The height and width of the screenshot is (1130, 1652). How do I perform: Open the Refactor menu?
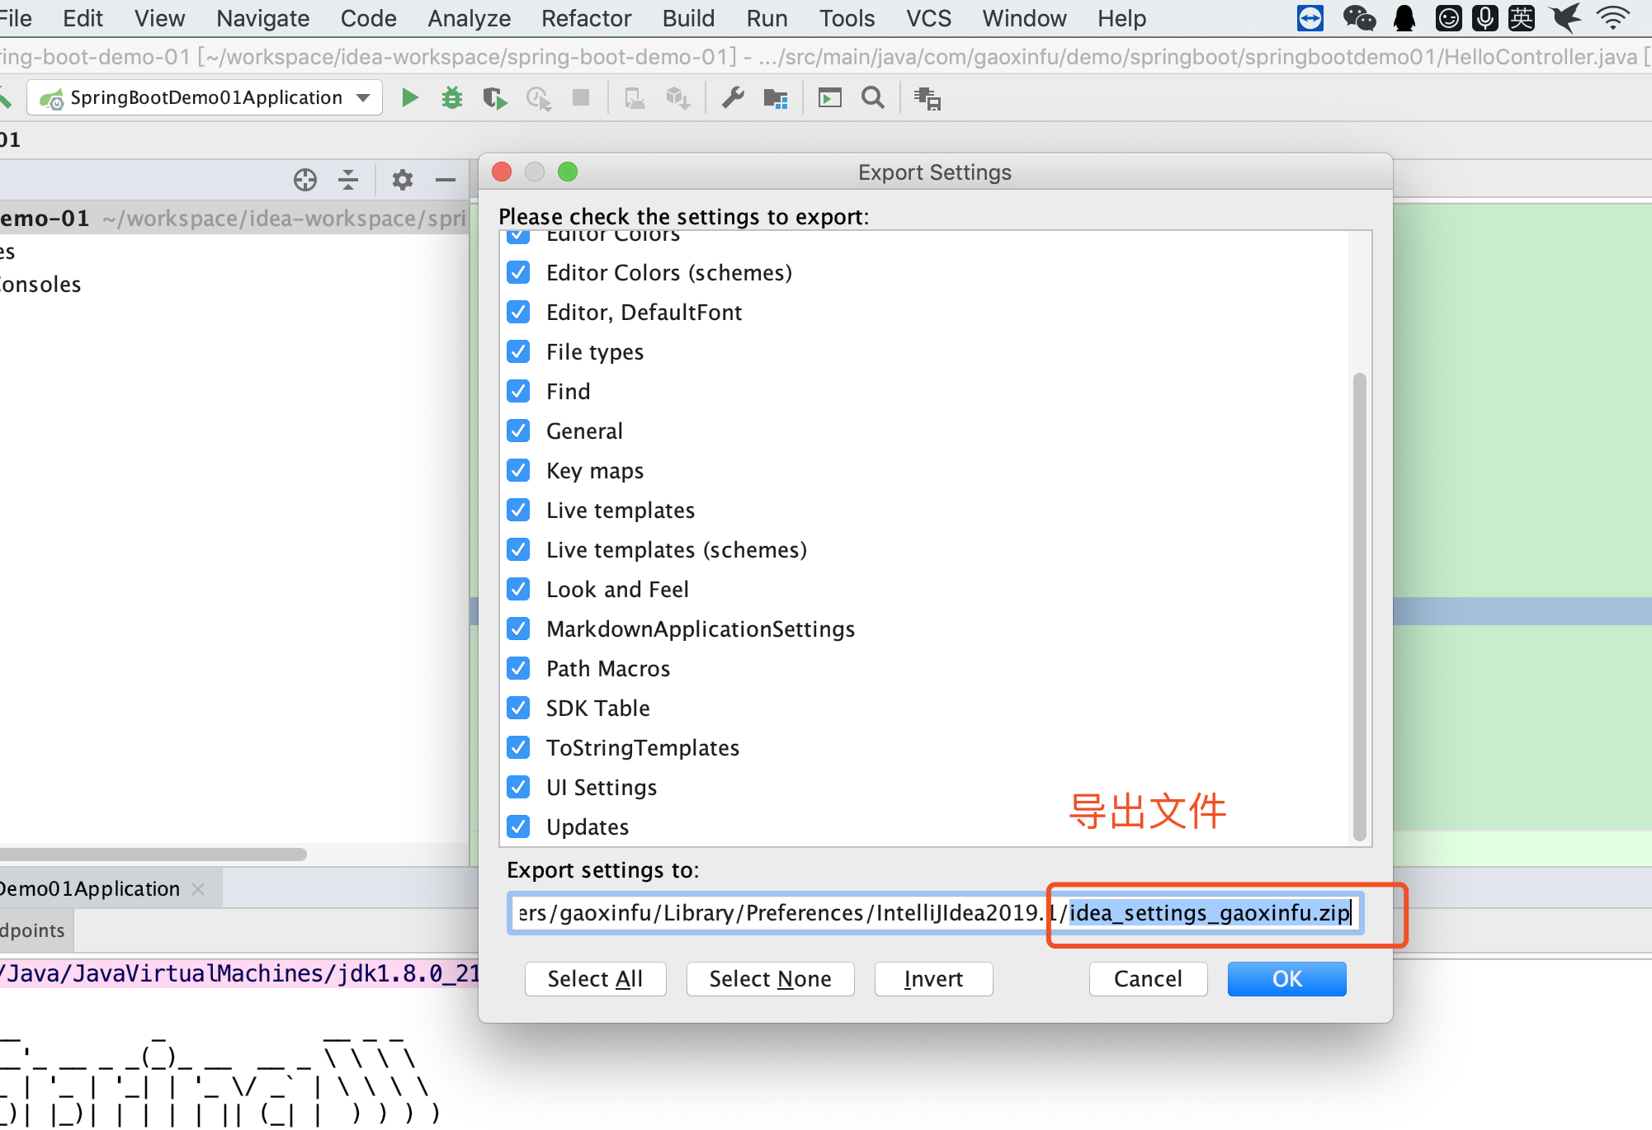[x=586, y=18]
